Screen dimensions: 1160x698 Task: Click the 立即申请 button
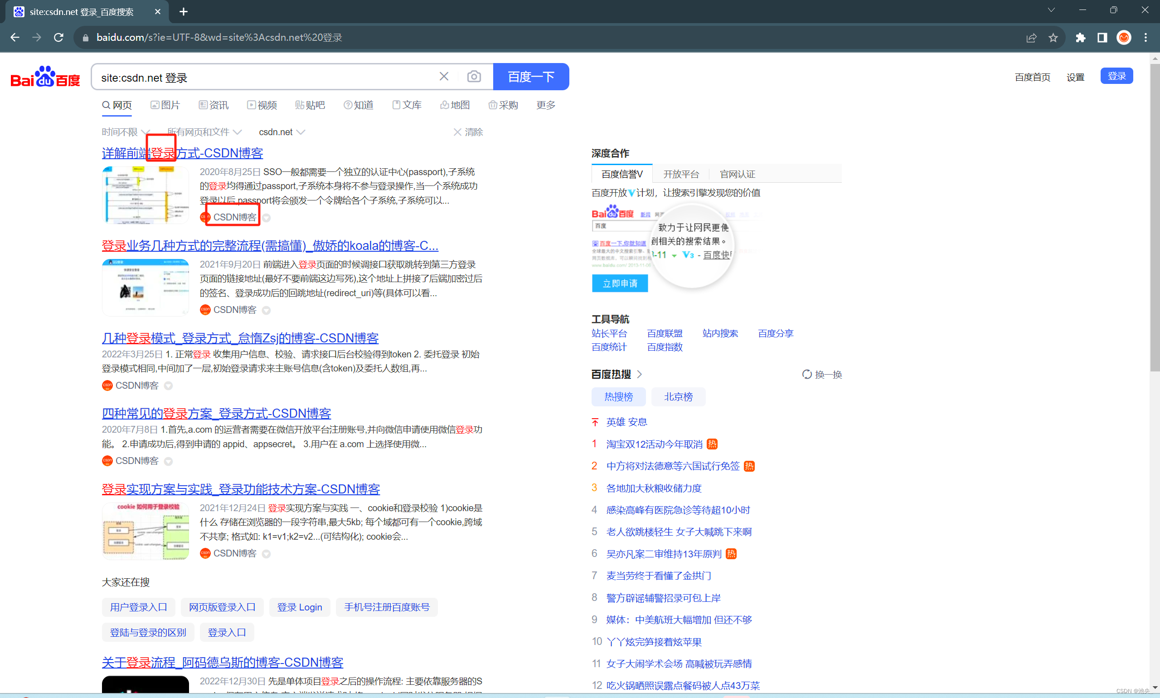(x=620, y=283)
